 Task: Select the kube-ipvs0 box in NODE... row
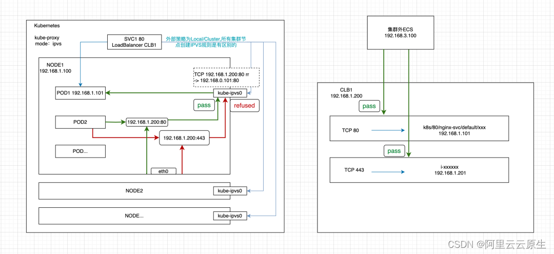tap(230, 216)
